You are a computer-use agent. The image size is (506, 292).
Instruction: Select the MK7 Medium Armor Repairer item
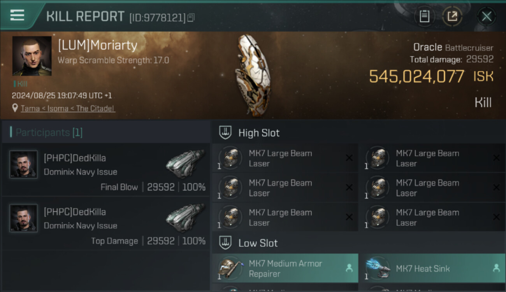(285, 268)
